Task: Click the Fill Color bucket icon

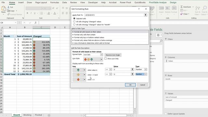Action: 48,13
